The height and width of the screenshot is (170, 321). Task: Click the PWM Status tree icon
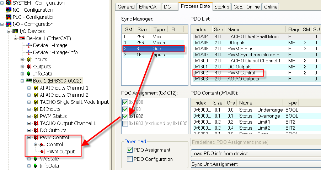tap(36, 116)
